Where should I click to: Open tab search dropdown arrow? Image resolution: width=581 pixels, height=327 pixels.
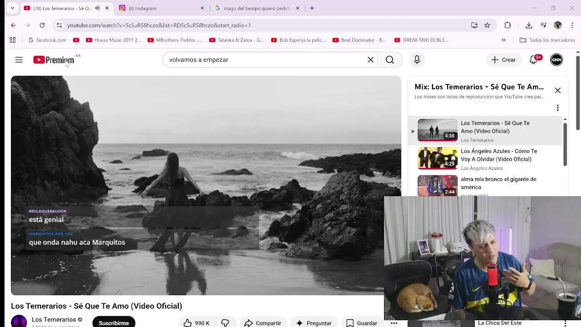click(12, 8)
